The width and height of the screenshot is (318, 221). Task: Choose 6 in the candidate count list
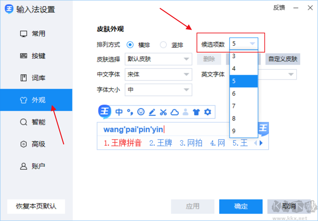[x=244, y=94]
